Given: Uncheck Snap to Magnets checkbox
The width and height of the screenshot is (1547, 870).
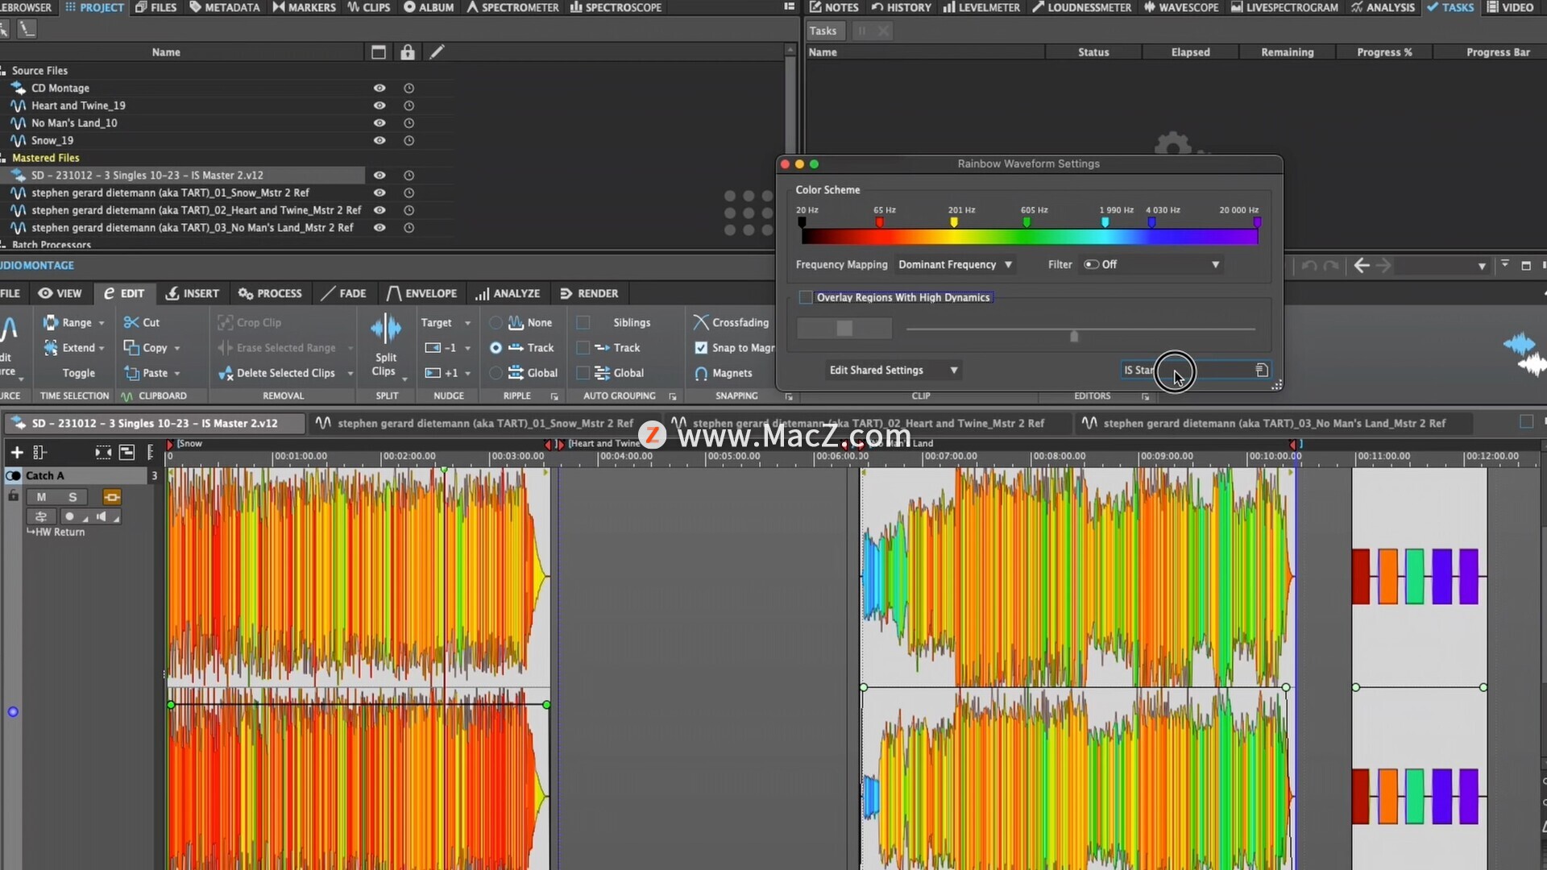Looking at the screenshot, I should tap(701, 347).
